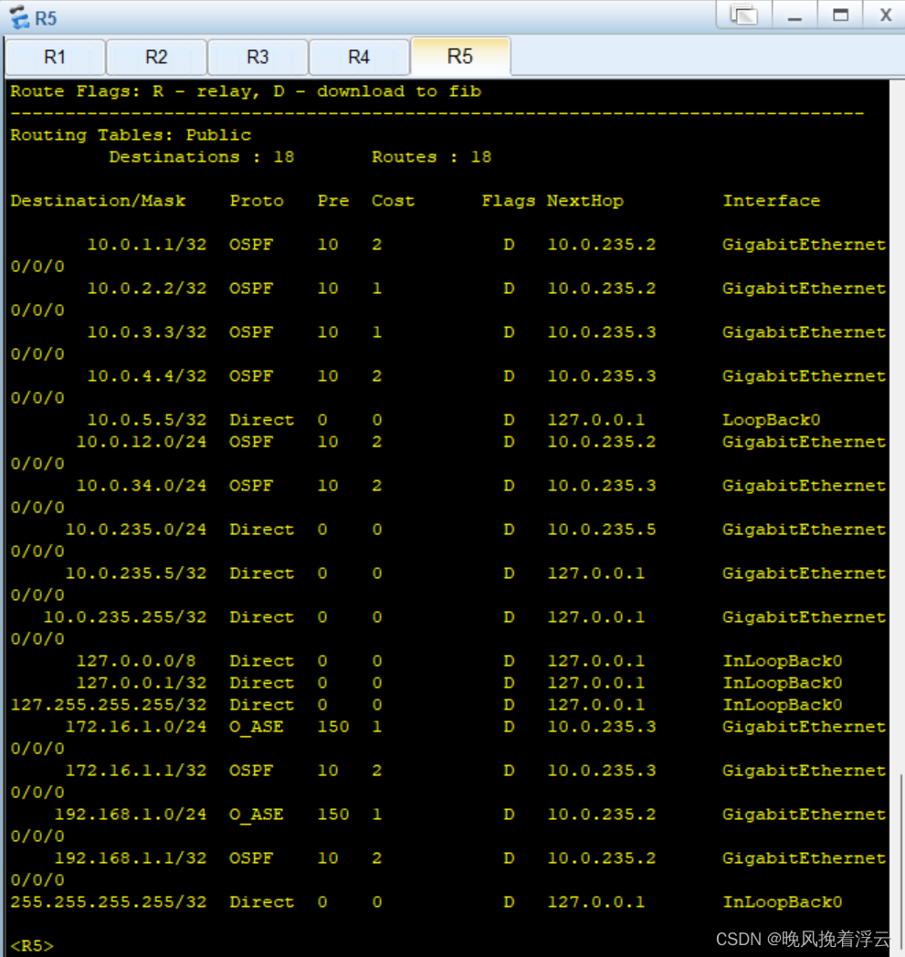
Task: Click destination 127.255.255.255/32
Action: pyautogui.click(x=109, y=704)
